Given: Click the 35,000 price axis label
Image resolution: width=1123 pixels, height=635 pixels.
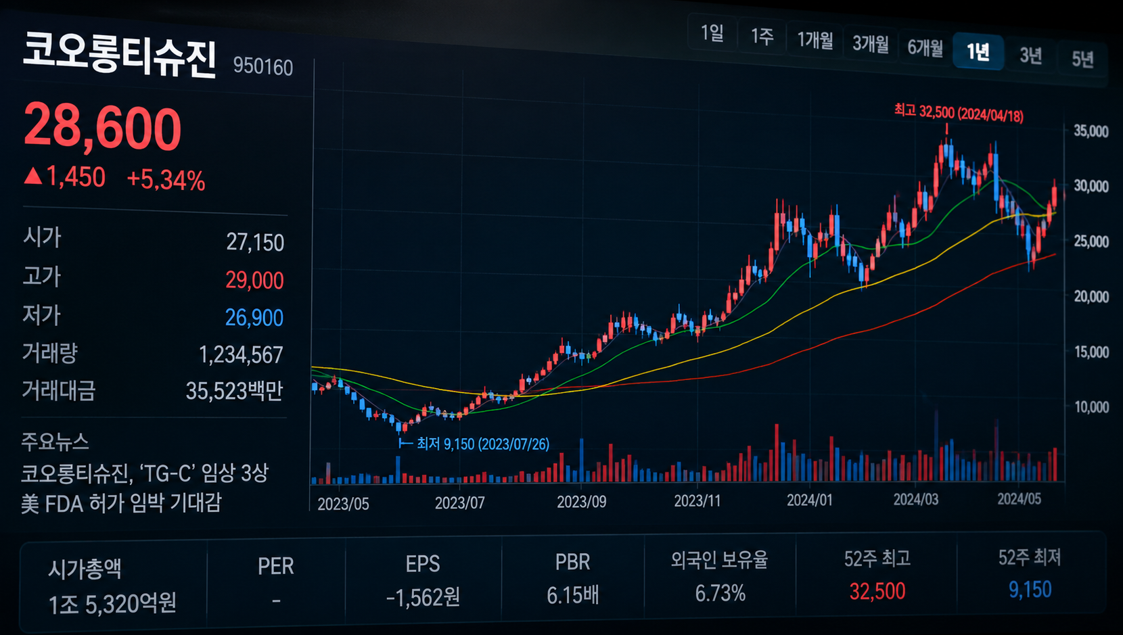Looking at the screenshot, I should point(1091,131).
